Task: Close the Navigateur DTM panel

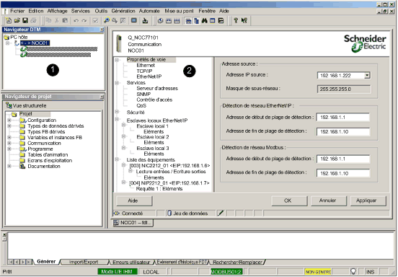Action: point(102,30)
